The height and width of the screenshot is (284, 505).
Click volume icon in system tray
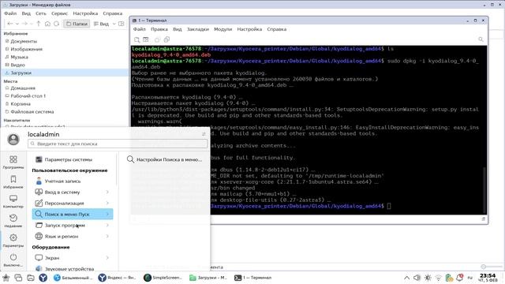pyautogui.click(x=417, y=278)
